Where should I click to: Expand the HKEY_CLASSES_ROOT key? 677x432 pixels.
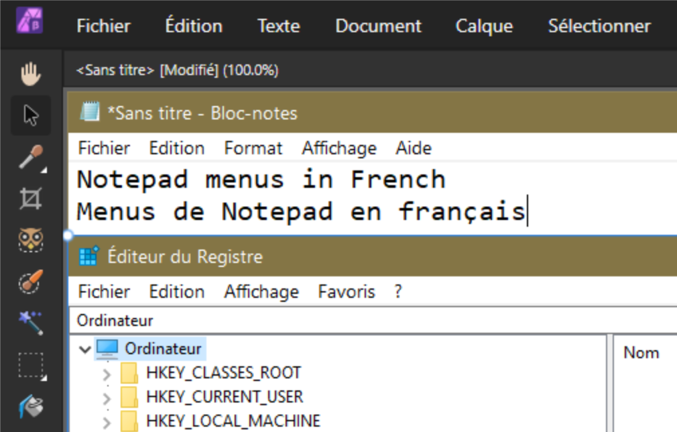click(107, 374)
